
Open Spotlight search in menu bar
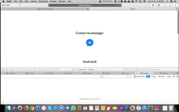point(167,1)
